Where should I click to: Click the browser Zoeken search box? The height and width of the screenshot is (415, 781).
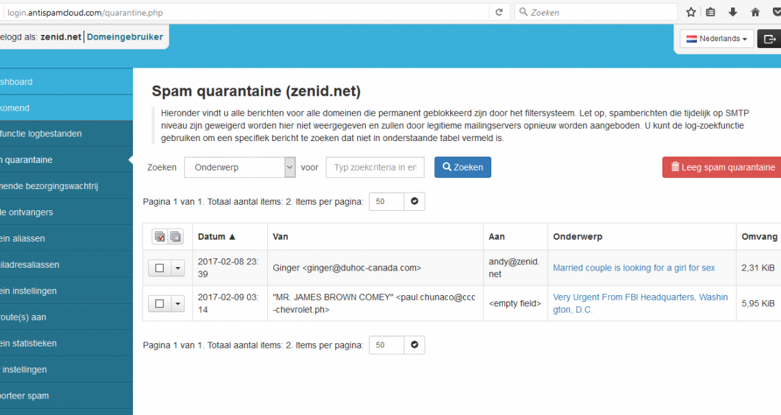[596, 12]
